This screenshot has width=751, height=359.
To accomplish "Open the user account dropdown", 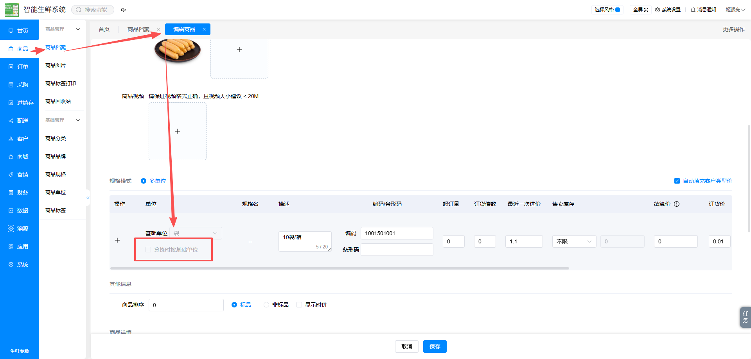I will (735, 10).
